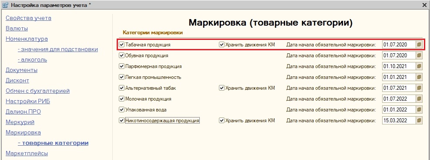Open calendar picker for Парфюмерная продукция date
The image size is (430, 160).
coord(419,66)
